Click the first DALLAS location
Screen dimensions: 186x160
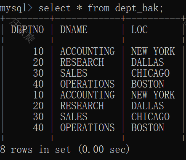[x=148, y=62]
